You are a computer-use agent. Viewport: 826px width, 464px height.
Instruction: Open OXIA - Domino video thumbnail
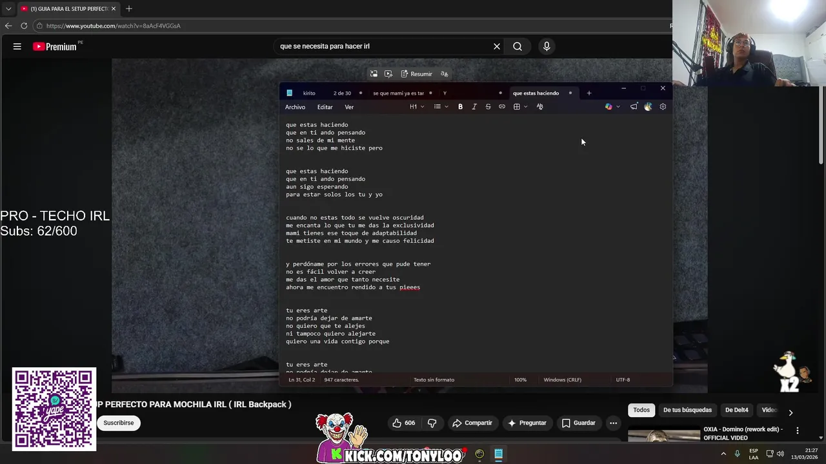coord(663,435)
